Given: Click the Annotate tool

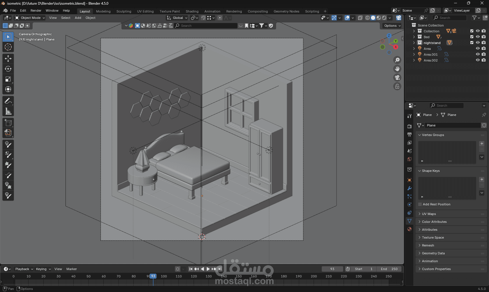Looking at the screenshot, I should 8,101.
